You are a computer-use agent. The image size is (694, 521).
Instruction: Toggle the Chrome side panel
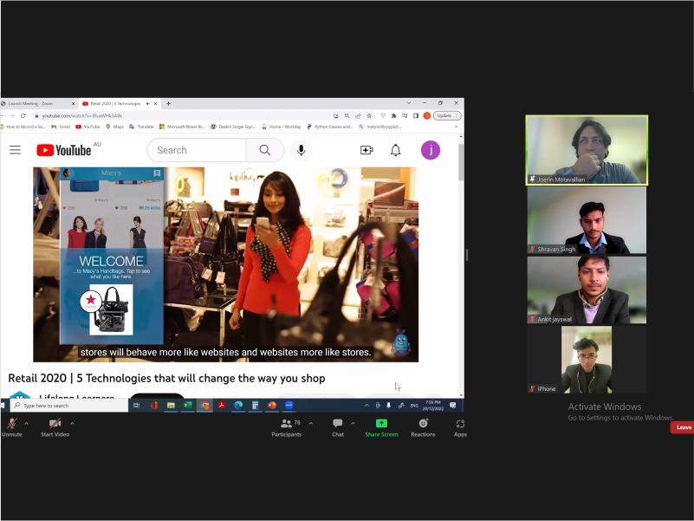[416, 115]
